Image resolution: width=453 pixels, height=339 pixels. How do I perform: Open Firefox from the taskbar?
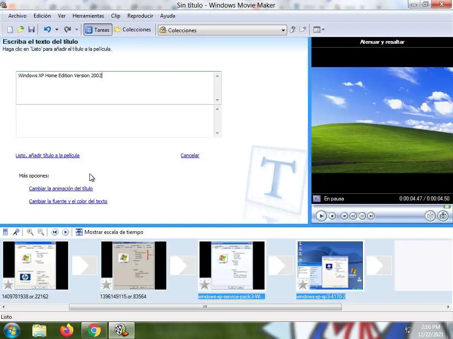point(67,331)
